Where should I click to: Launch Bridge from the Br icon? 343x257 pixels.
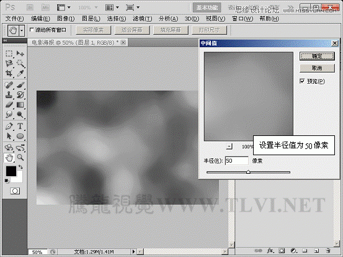pyautogui.click(x=30, y=7)
